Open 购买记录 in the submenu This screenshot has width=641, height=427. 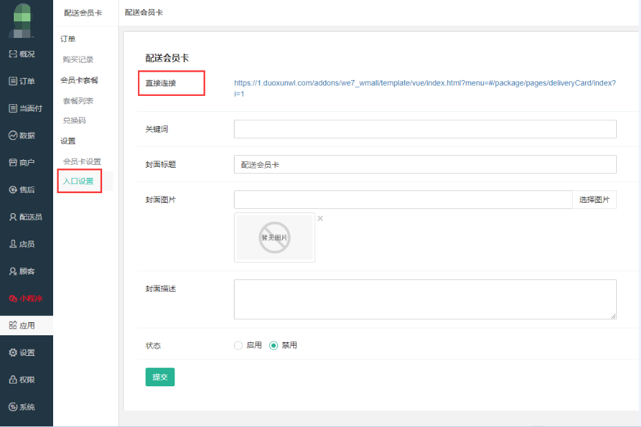[x=78, y=59]
